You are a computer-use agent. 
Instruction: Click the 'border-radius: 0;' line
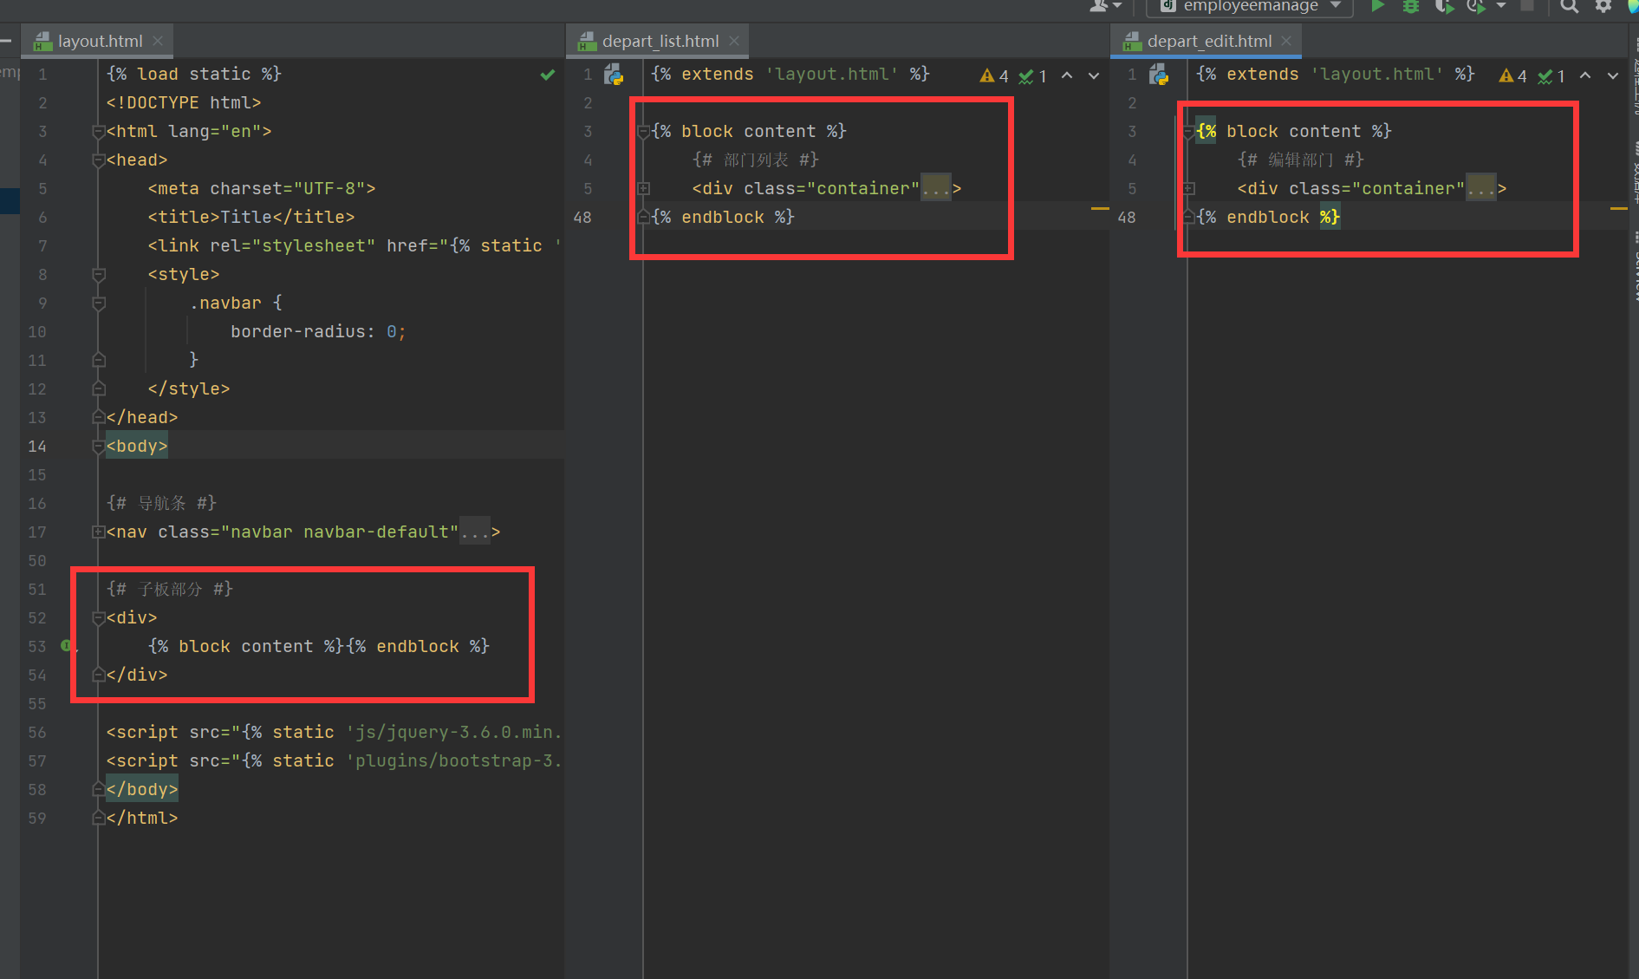[x=318, y=331]
